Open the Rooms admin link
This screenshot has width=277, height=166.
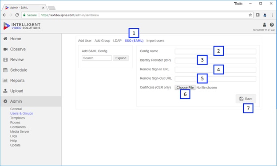coord(15,123)
